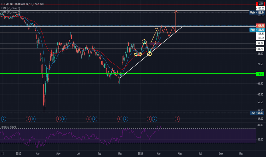Image resolution: width=266 pixels, height=157 pixels.
Task: Click the dividend marker just after Nov 2020
Action: click(126, 119)
